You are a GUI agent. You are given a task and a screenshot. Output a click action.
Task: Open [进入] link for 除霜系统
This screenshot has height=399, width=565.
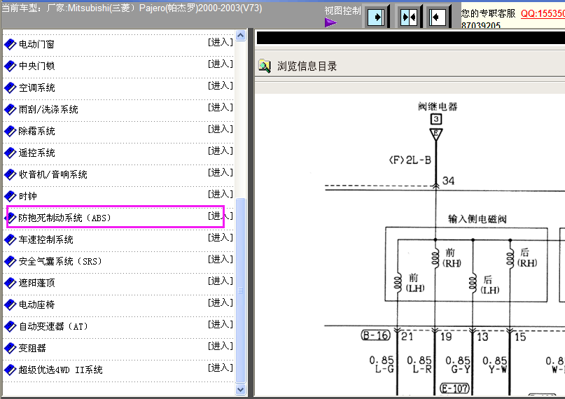(221, 129)
